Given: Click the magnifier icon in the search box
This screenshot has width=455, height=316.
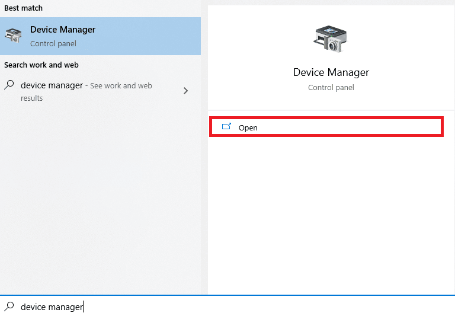Looking at the screenshot, I should click(9, 307).
